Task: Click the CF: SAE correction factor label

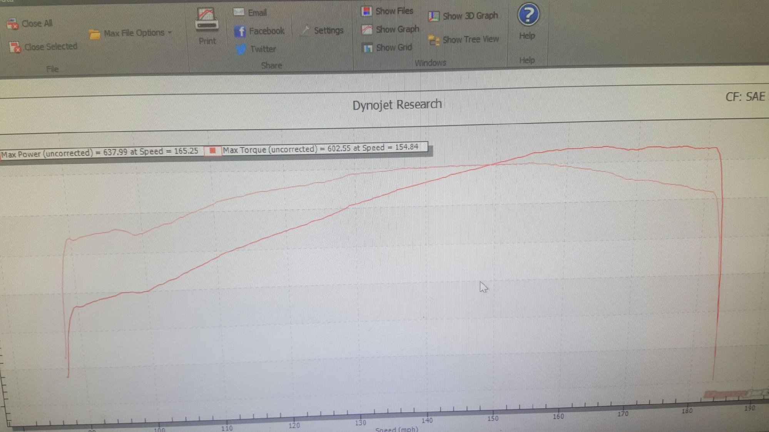Action: (745, 96)
